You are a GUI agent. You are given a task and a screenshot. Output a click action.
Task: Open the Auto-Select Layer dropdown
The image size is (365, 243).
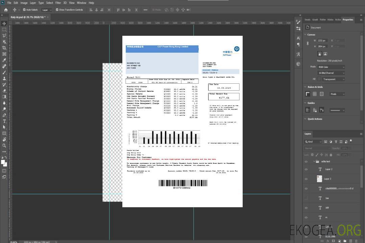tap(47, 10)
